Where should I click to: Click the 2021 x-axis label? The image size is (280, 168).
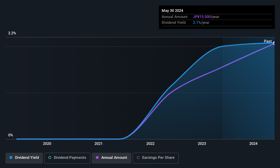tap(99, 144)
